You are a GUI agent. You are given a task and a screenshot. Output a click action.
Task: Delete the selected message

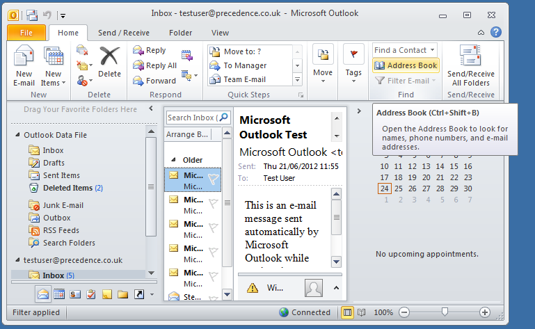109,62
